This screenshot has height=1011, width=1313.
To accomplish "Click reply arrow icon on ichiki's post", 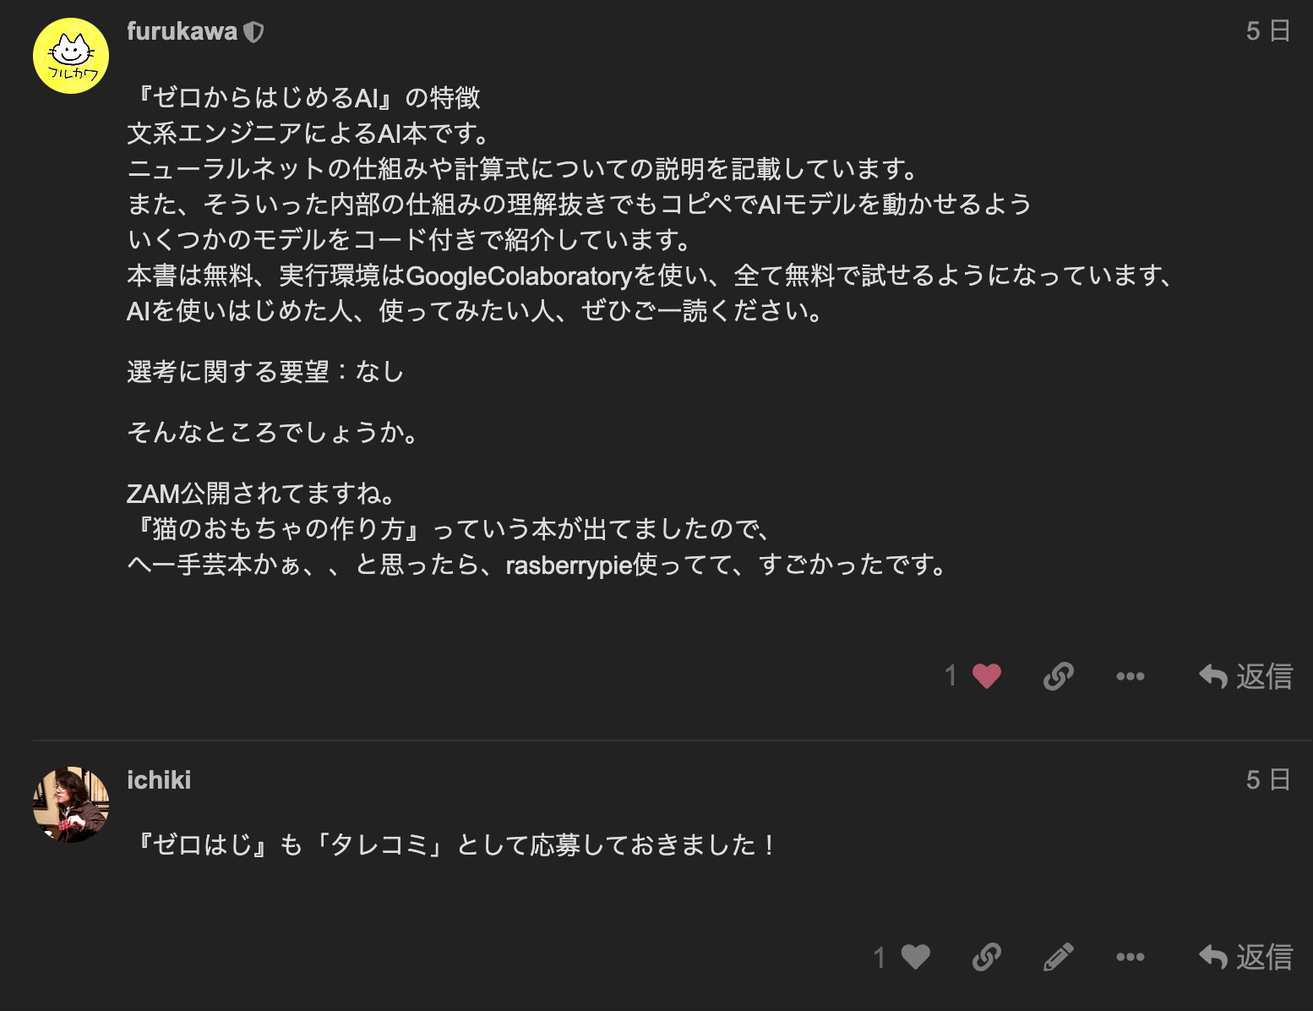I will 1213,957.
